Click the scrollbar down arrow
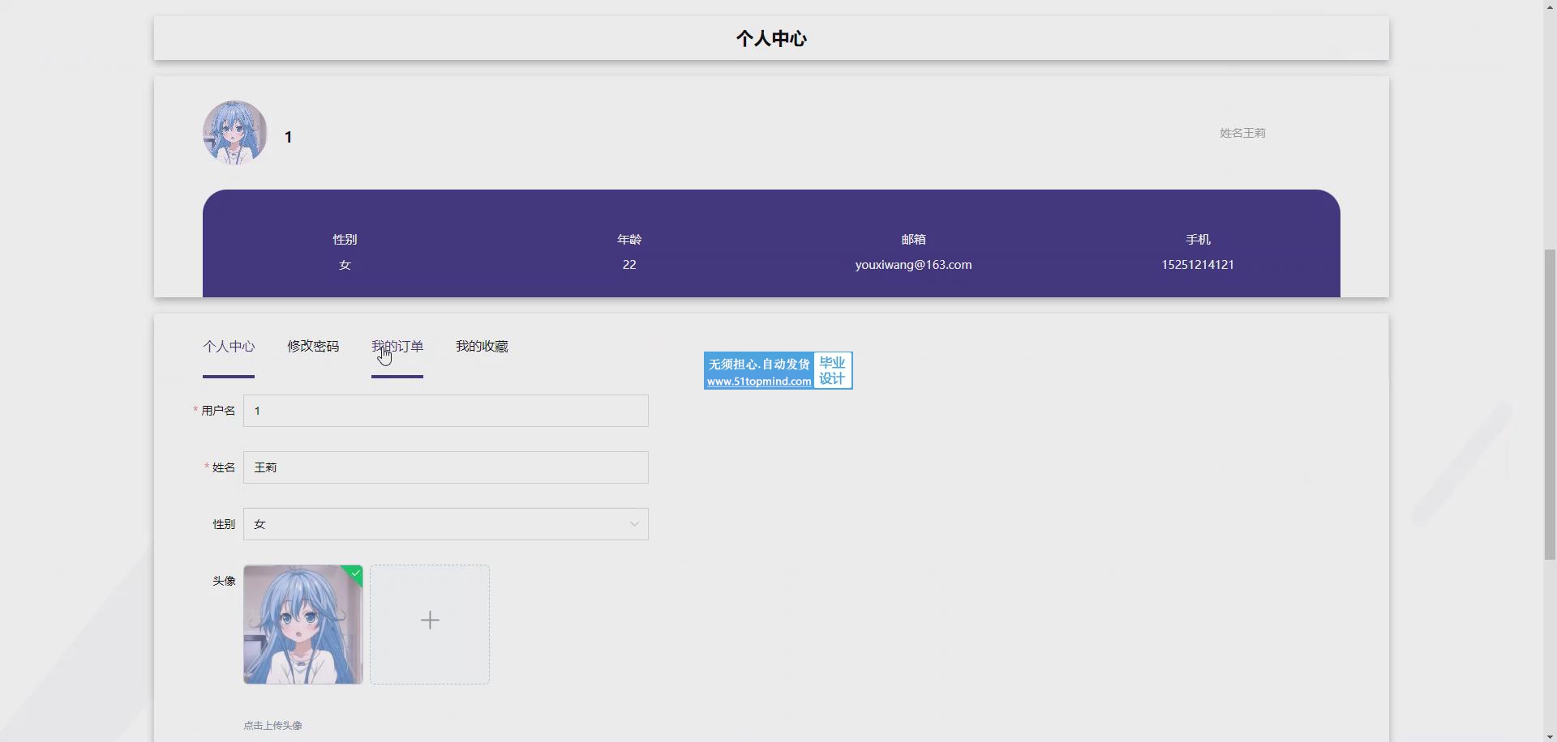This screenshot has width=1557, height=742. pos(1550,736)
